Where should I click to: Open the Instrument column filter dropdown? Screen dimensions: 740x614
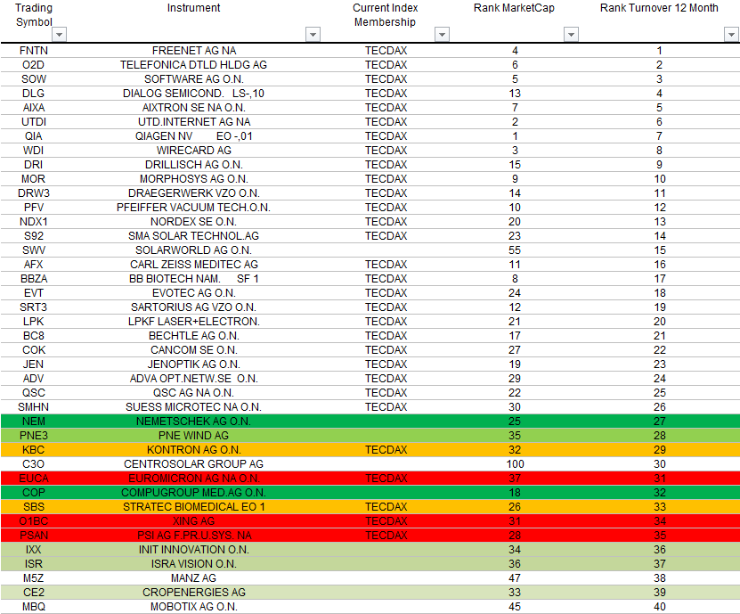313,35
